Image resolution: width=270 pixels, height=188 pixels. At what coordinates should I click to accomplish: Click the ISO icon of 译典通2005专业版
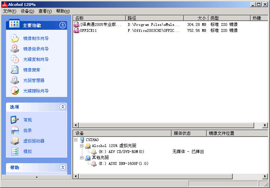coord(76,25)
